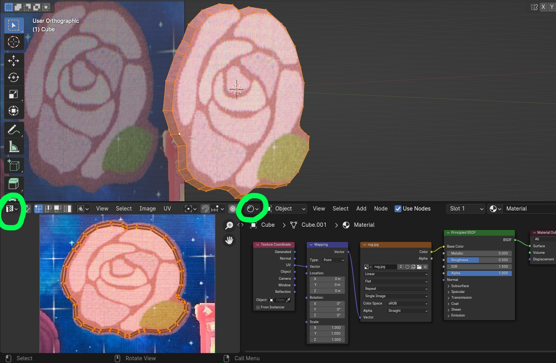This screenshot has height=363, width=556.
Task: Expand the Subsurface section in Principled BSDF
Action: tap(460, 286)
